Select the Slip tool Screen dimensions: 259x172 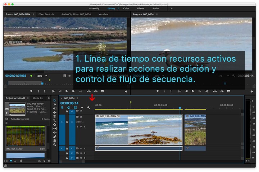(55, 129)
